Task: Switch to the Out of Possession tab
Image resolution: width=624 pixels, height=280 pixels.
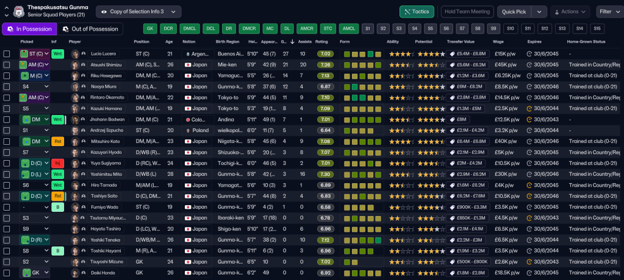Action: click(89, 29)
